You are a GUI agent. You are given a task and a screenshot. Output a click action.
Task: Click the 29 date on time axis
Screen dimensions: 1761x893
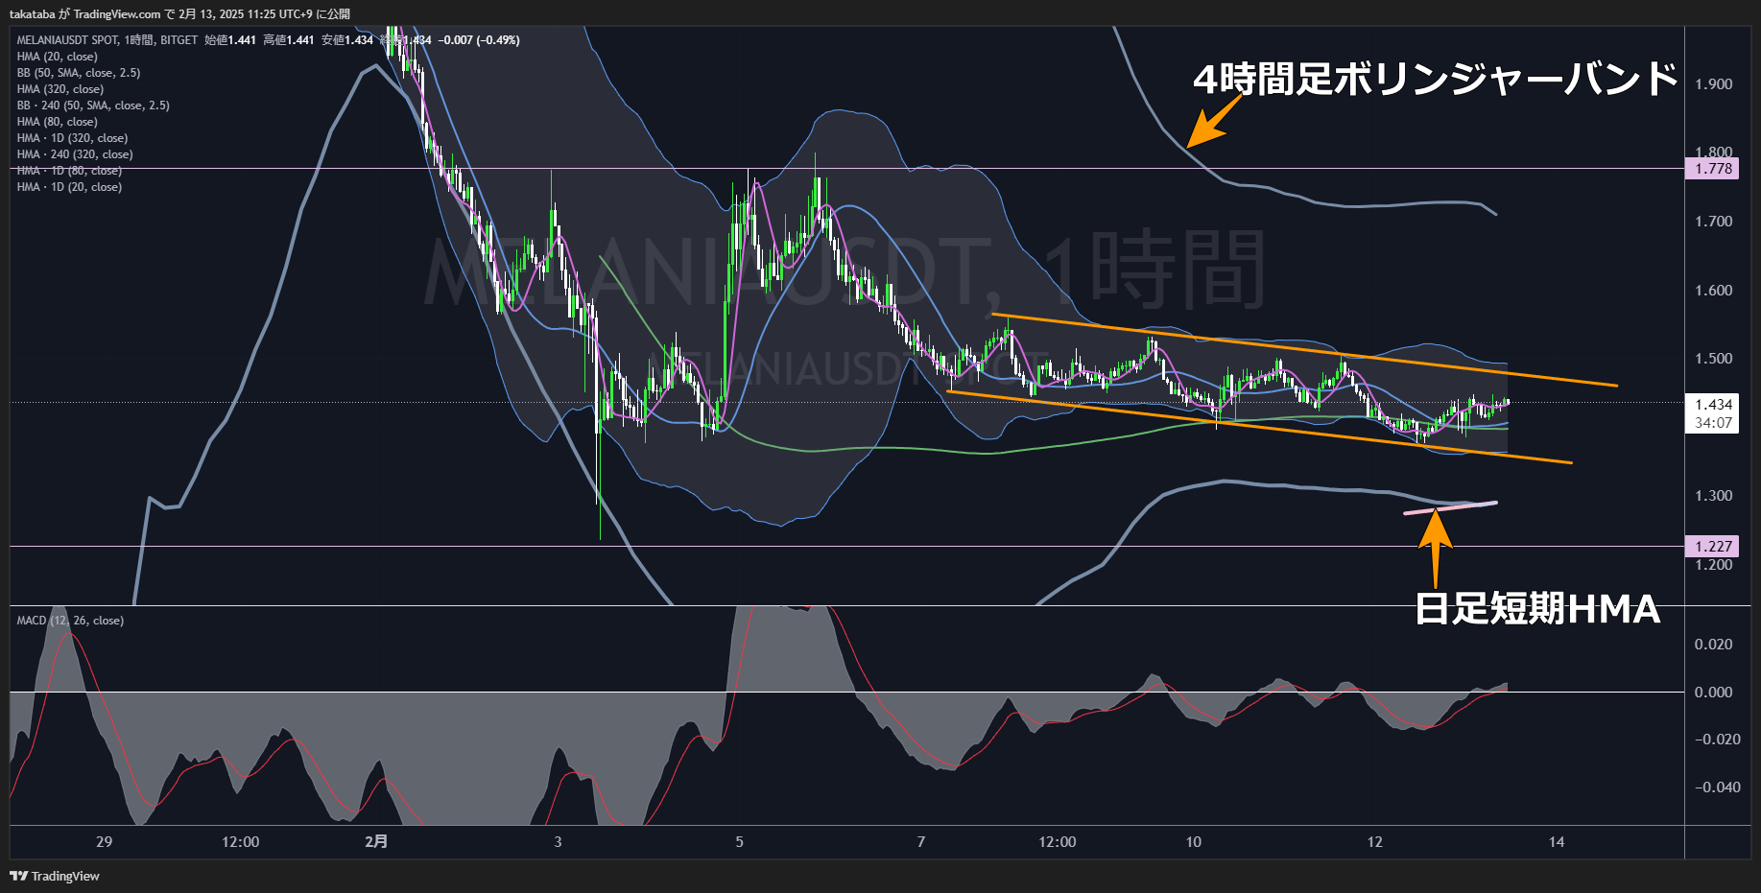[105, 842]
